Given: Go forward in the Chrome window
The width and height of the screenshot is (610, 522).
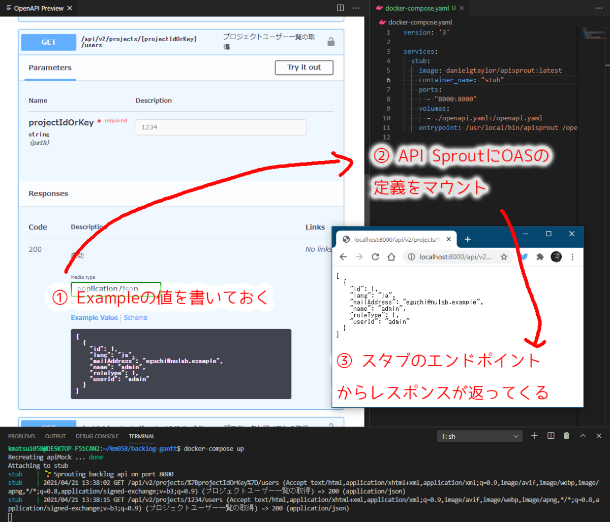Looking at the screenshot, I should click(x=359, y=257).
